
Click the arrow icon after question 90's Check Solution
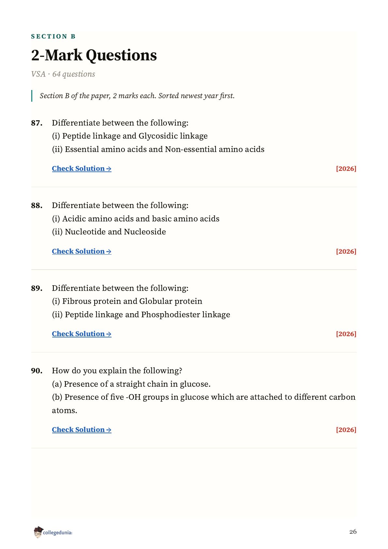point(109,430)
